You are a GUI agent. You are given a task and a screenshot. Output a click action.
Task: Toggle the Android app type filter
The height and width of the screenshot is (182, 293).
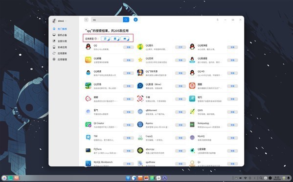tap(125, 39)
